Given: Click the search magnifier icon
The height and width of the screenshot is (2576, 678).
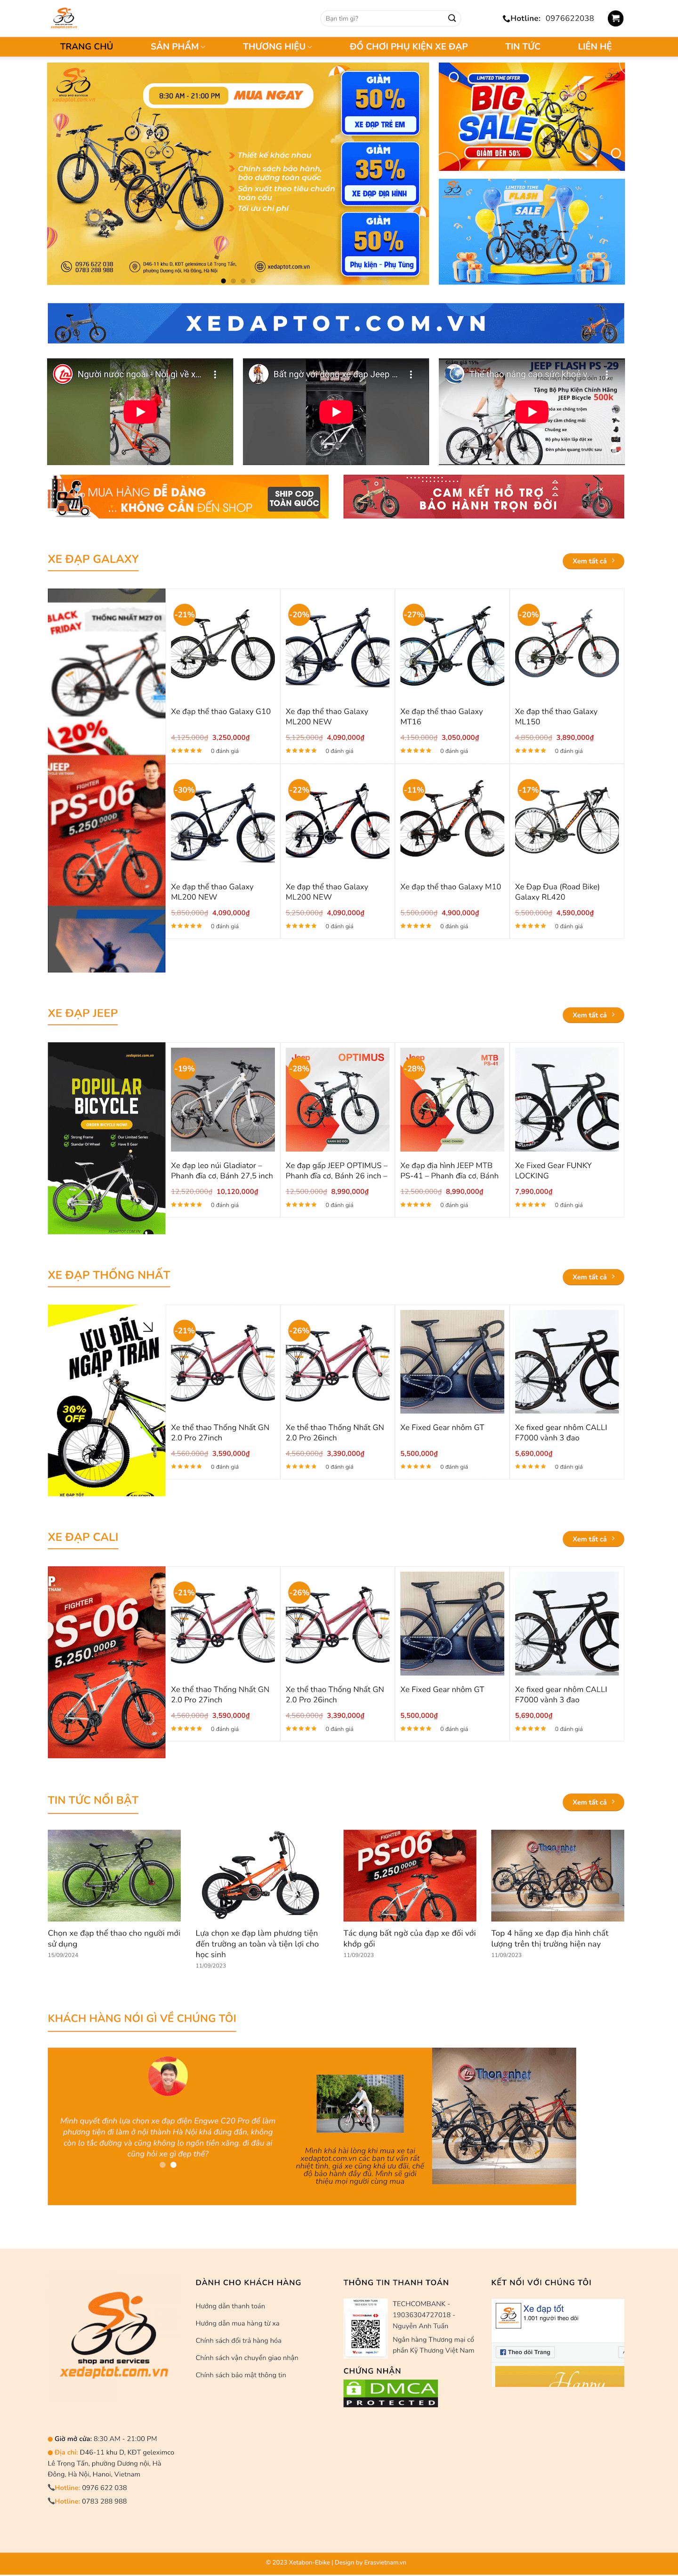Looking at the screenshot, I should pos(452,18).
